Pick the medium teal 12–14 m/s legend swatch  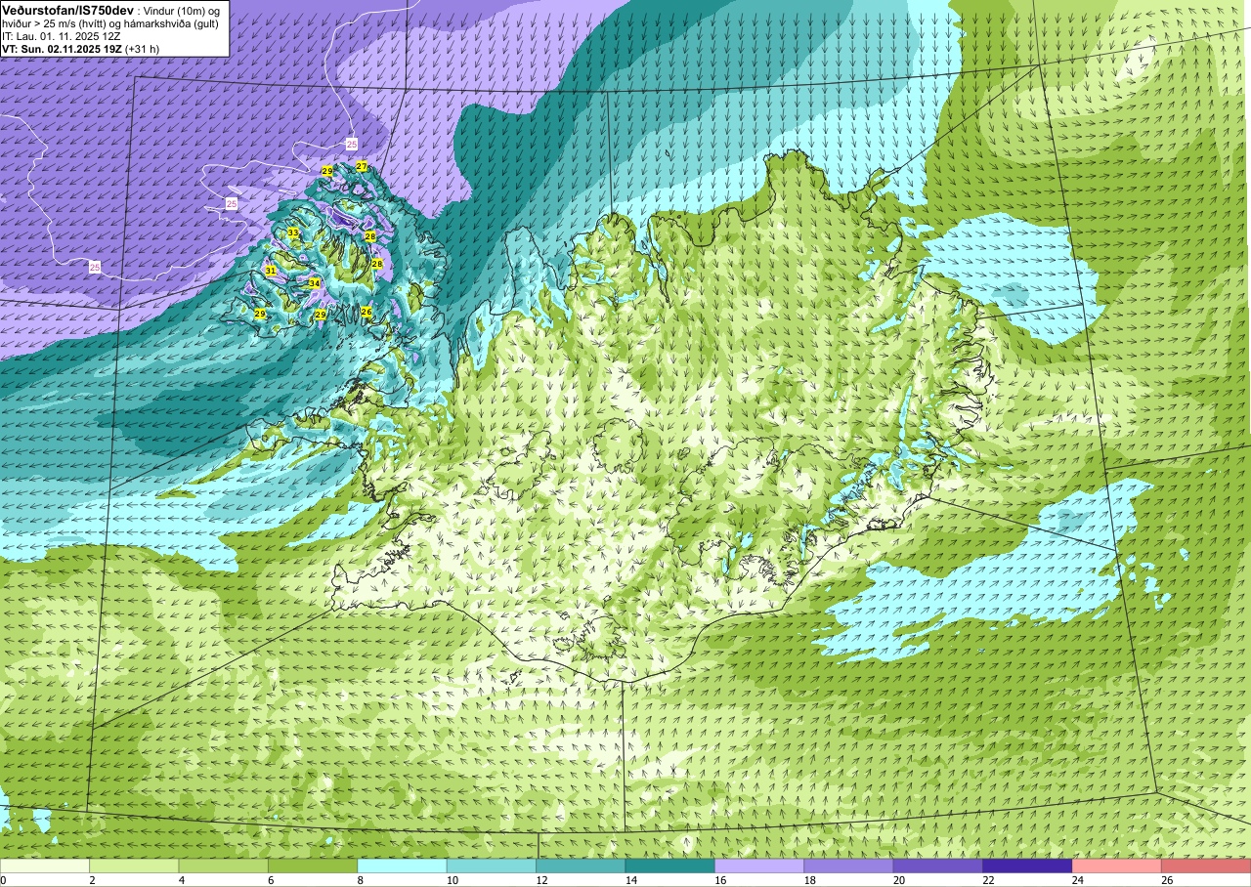click(x=581, y=866)
